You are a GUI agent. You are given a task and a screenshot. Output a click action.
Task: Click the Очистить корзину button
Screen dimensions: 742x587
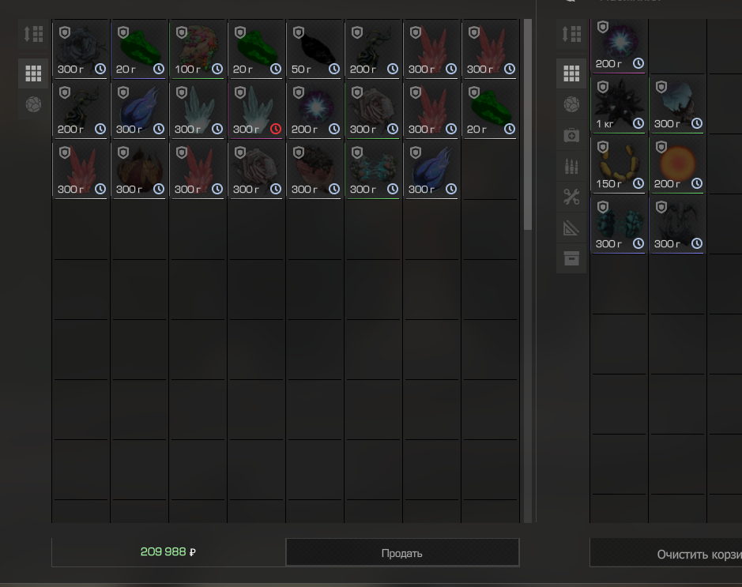pyautogui.click(x=666, y=552)
